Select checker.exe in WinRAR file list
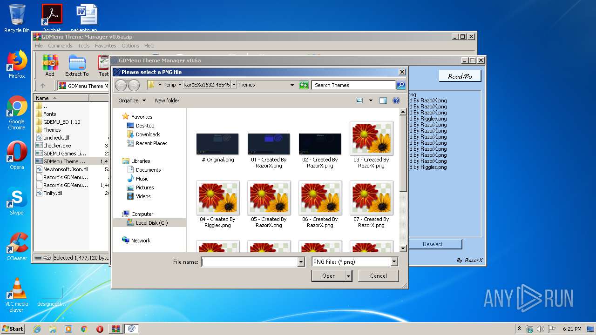The height and width of the screenshot is (335, 596). (57, 146)
